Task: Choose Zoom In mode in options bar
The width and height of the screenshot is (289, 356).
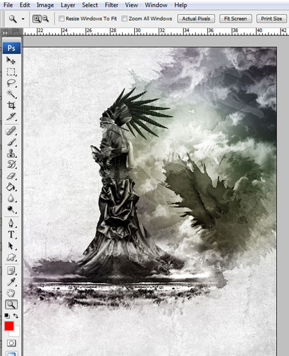Action: (x=37, y=19)
